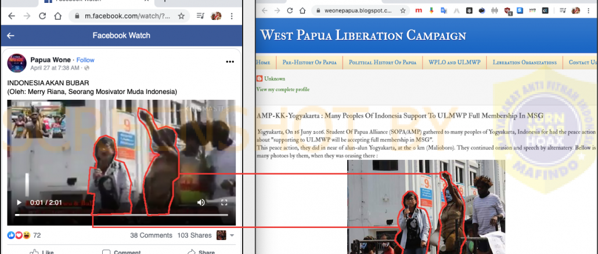The width and height of the screenshot is (598, 254).
Task: Open the Unknown author link
Action: click(275, 79)
